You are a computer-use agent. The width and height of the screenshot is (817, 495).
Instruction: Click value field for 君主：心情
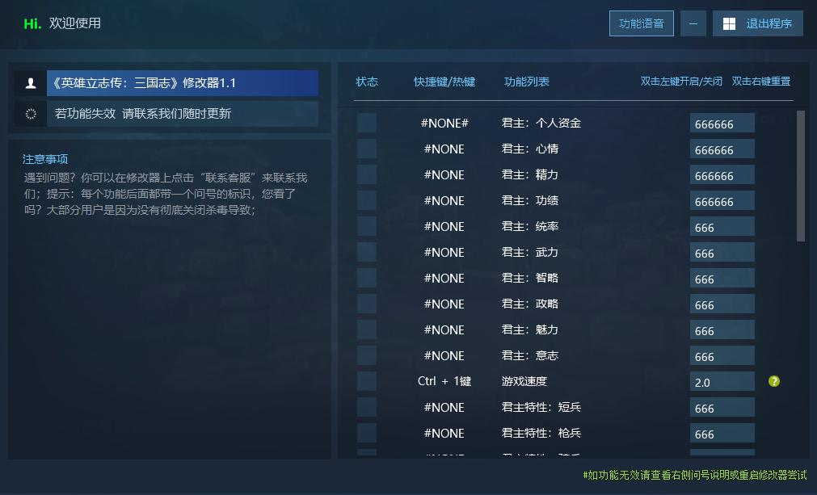722,149
